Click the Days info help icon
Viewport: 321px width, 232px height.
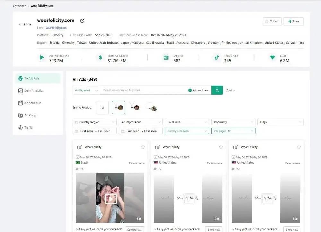pyautogui.click(x=182, y=56)
